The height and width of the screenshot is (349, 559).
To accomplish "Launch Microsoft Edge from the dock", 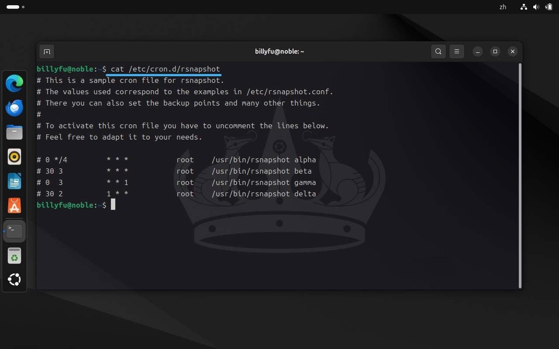I will (14, 83).
